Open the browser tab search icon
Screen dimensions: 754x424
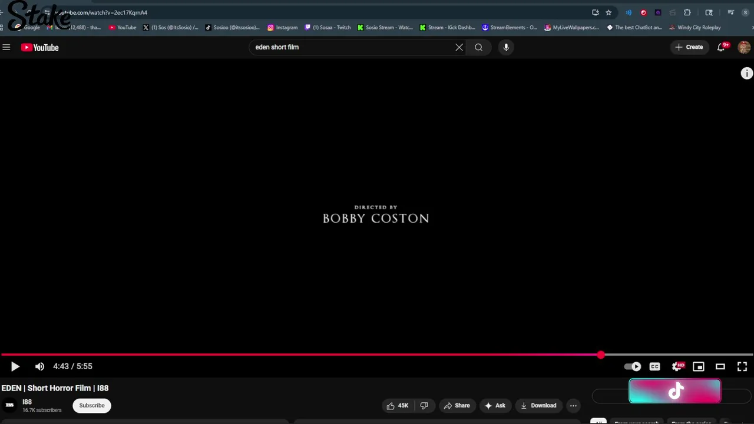click(709, 12)
